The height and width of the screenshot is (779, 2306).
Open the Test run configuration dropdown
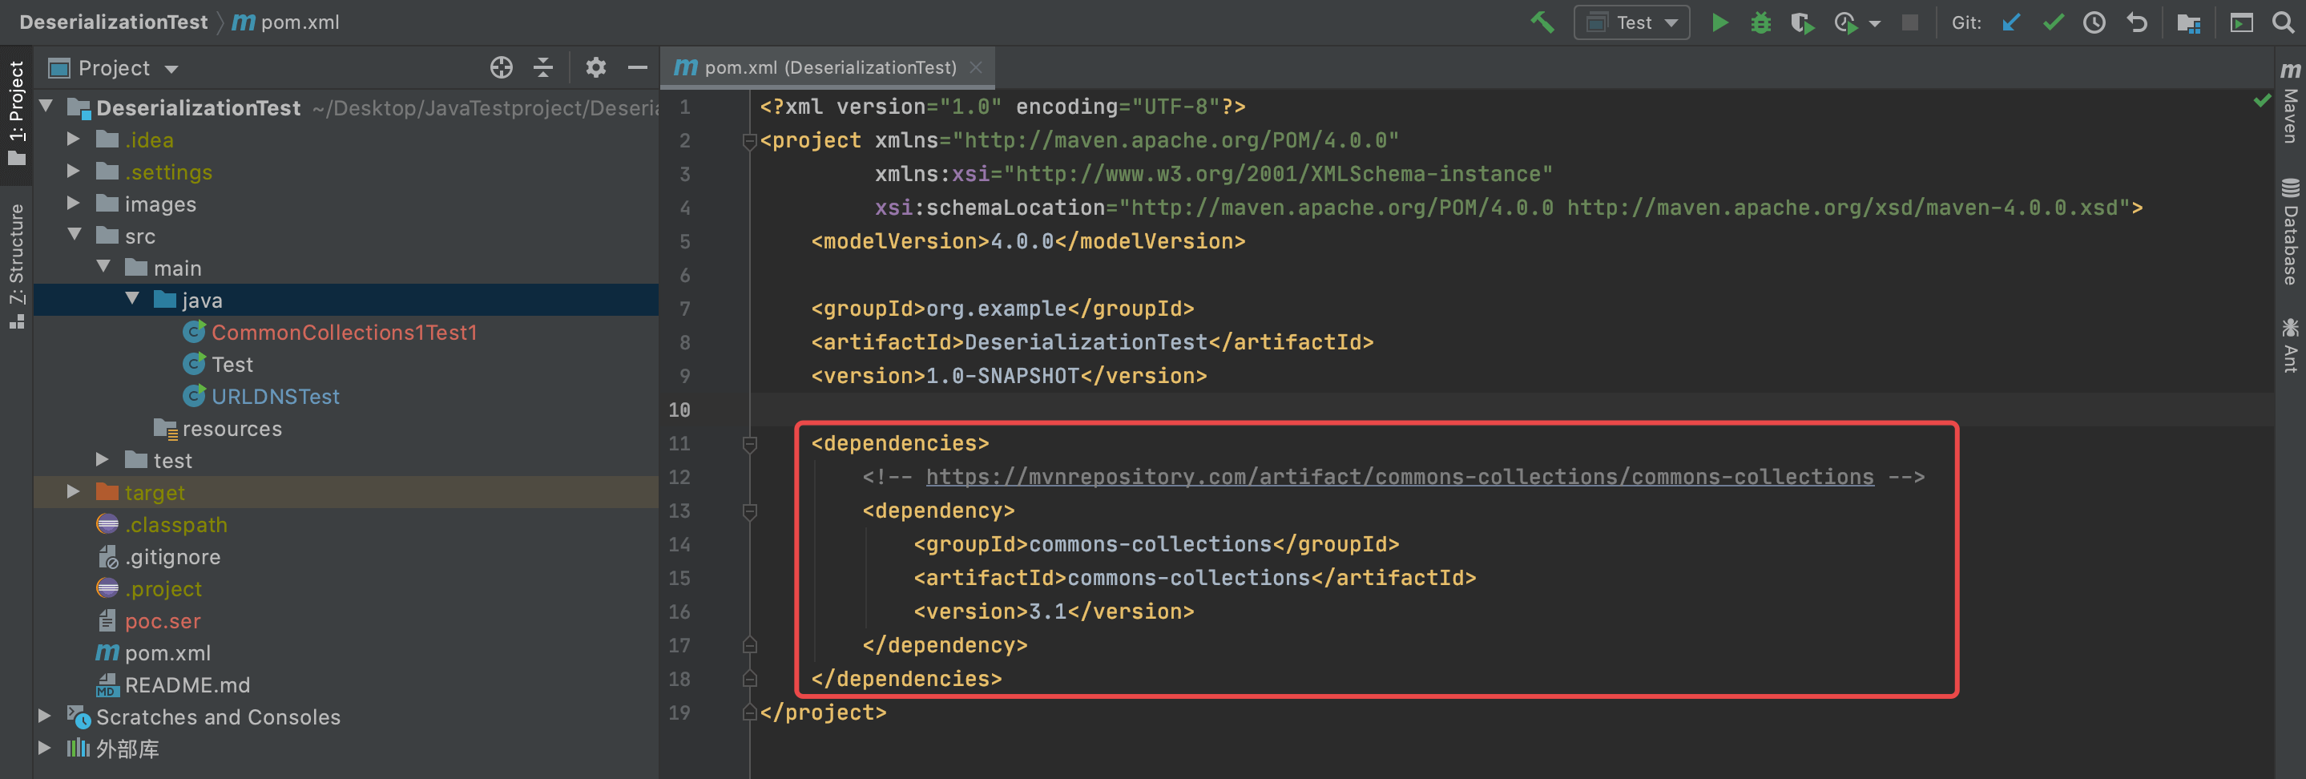pos(1632,22)
